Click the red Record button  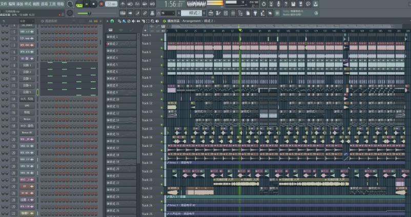tap(101, 4)
